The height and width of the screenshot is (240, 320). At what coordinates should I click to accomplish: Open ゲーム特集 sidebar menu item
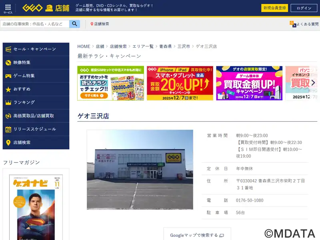pyautogui.click(x=36, y=76)
